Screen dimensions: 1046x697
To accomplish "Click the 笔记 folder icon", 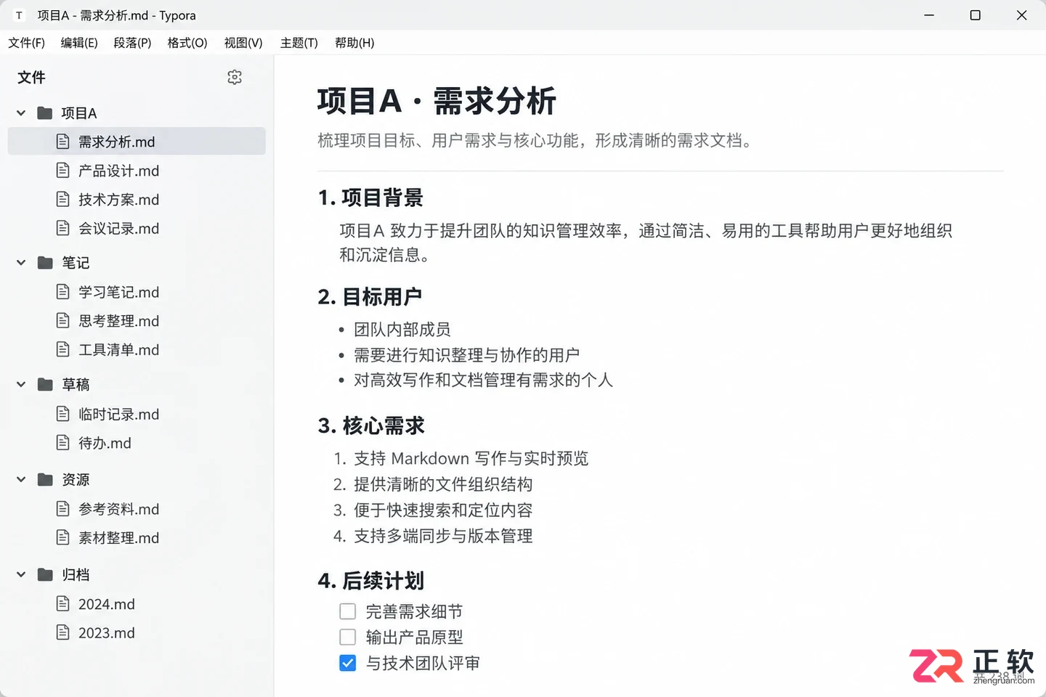I will click(45, 262).
